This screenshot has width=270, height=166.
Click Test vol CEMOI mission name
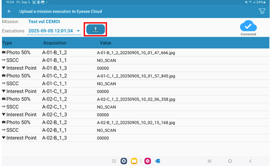tap(44, 21)
